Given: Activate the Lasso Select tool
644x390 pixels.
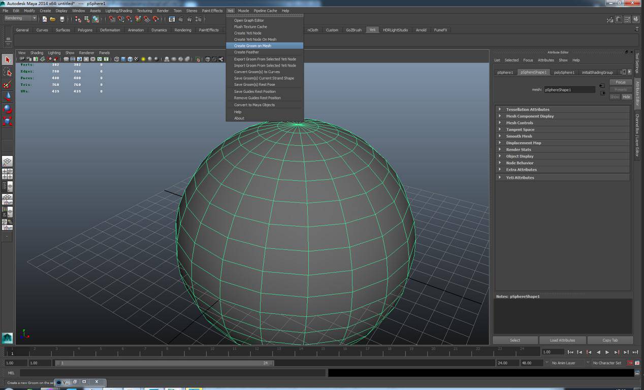Looking at the screenshot, I should click(8, 73).
